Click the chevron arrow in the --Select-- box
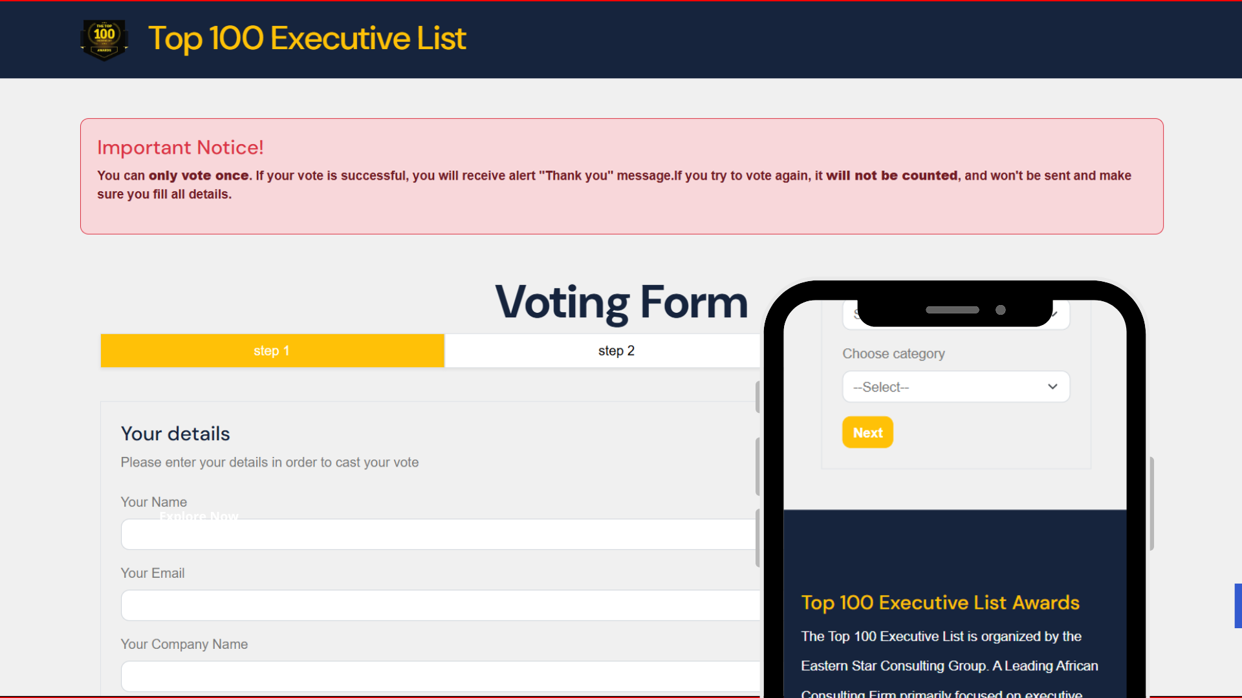 click(x=1052, y=386)
